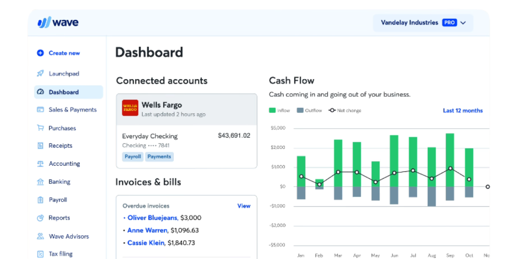Click the PRO badge on the account
Screen dimensions: 518x259
tap(450, 22)
